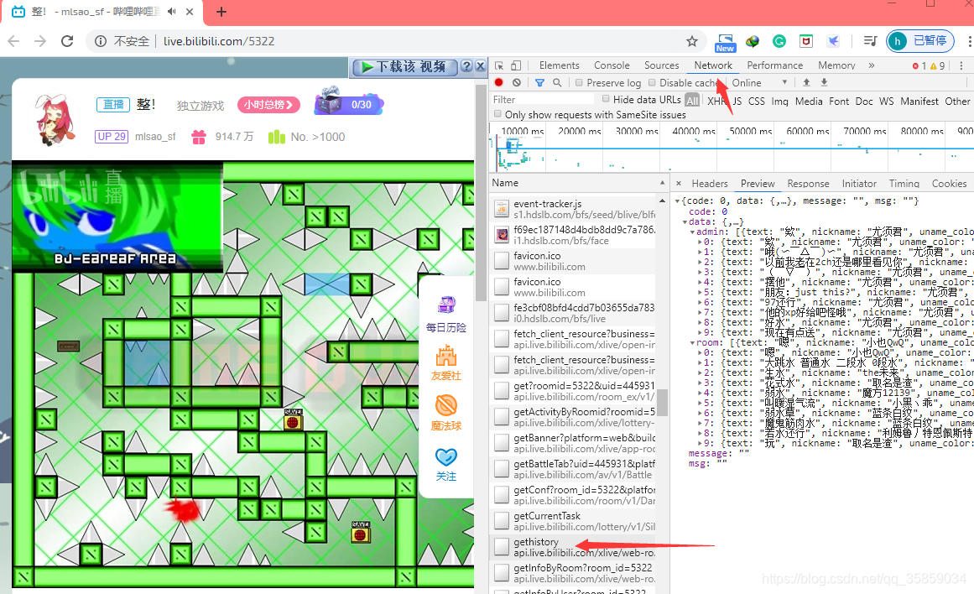Clear the network log
This screenshot has width=974, height=594.
[x=517, y=82]
